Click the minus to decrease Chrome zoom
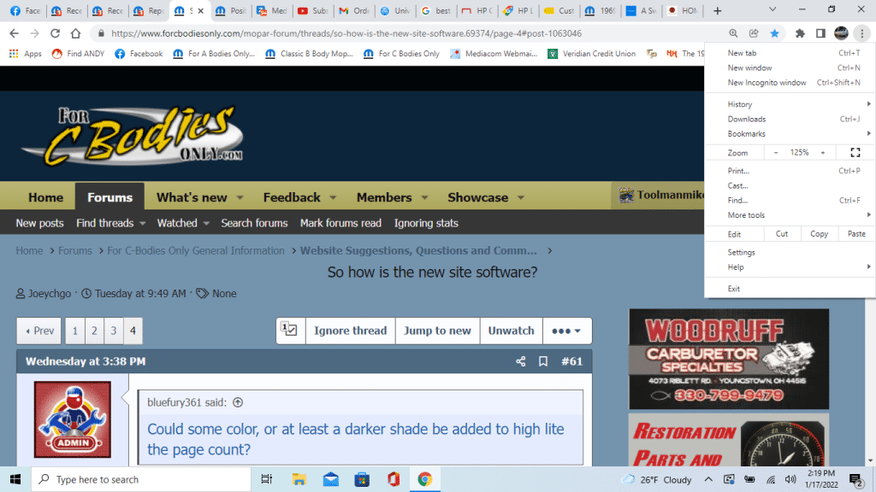876x492 pixels. click(776, 153)
